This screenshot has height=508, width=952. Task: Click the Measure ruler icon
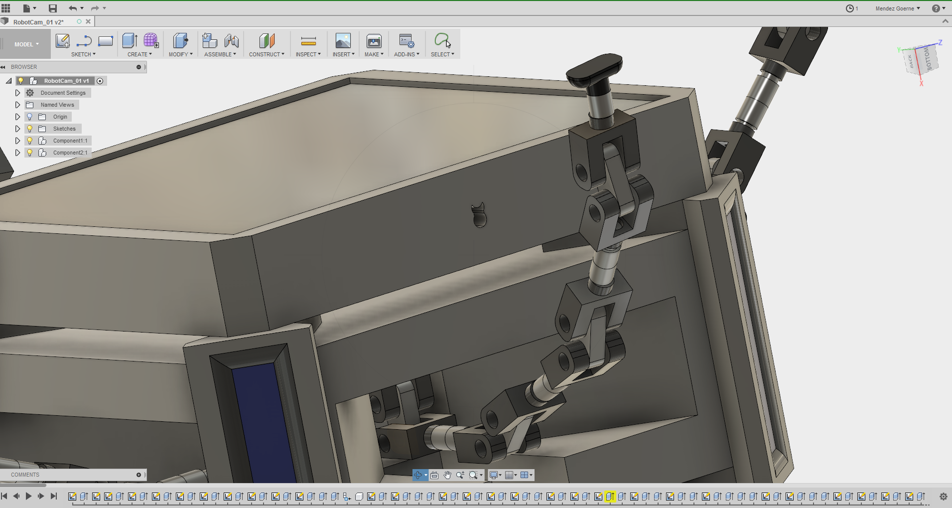click(308, 41)
